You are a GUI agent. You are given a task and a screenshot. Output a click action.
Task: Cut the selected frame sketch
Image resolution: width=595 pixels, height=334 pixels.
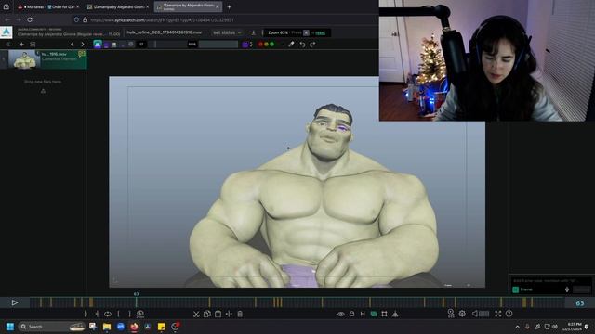pos(196,314)
